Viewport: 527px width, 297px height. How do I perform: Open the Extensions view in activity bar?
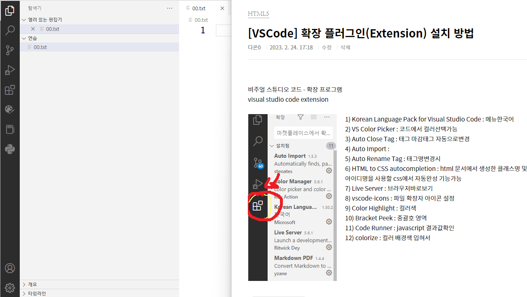tap(10, 90)
